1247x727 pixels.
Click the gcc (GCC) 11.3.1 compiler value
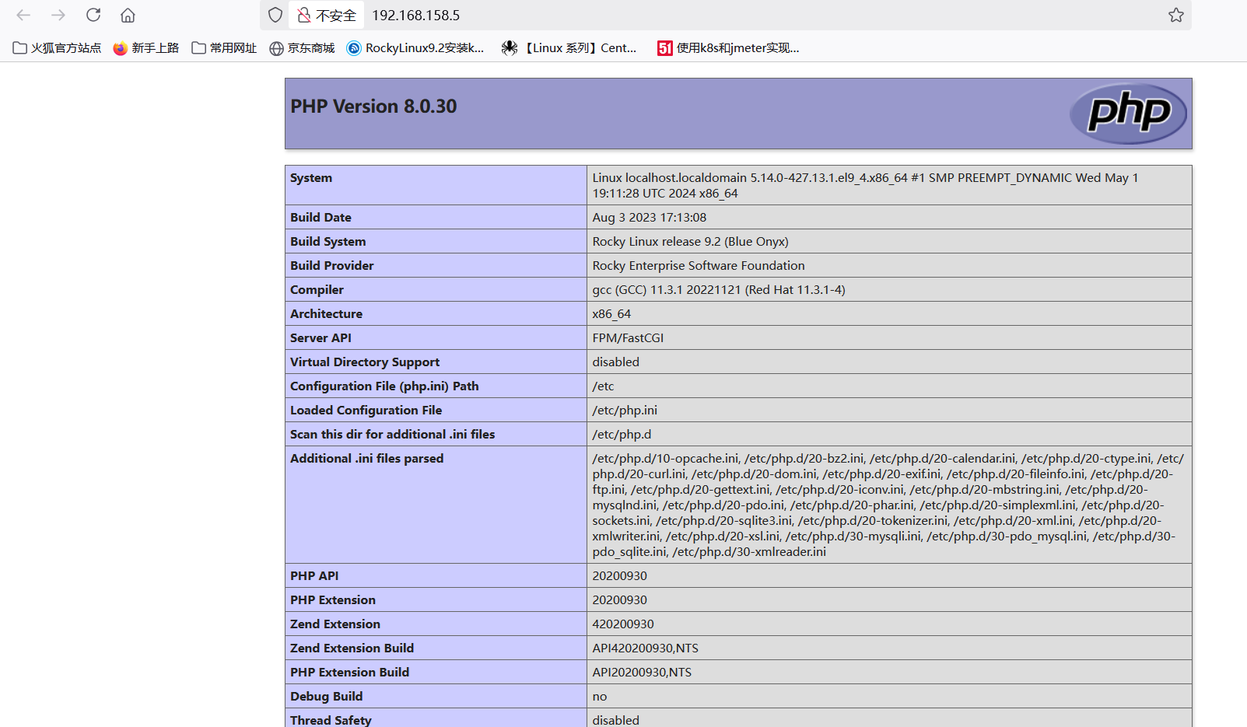[x=719, y=290]
